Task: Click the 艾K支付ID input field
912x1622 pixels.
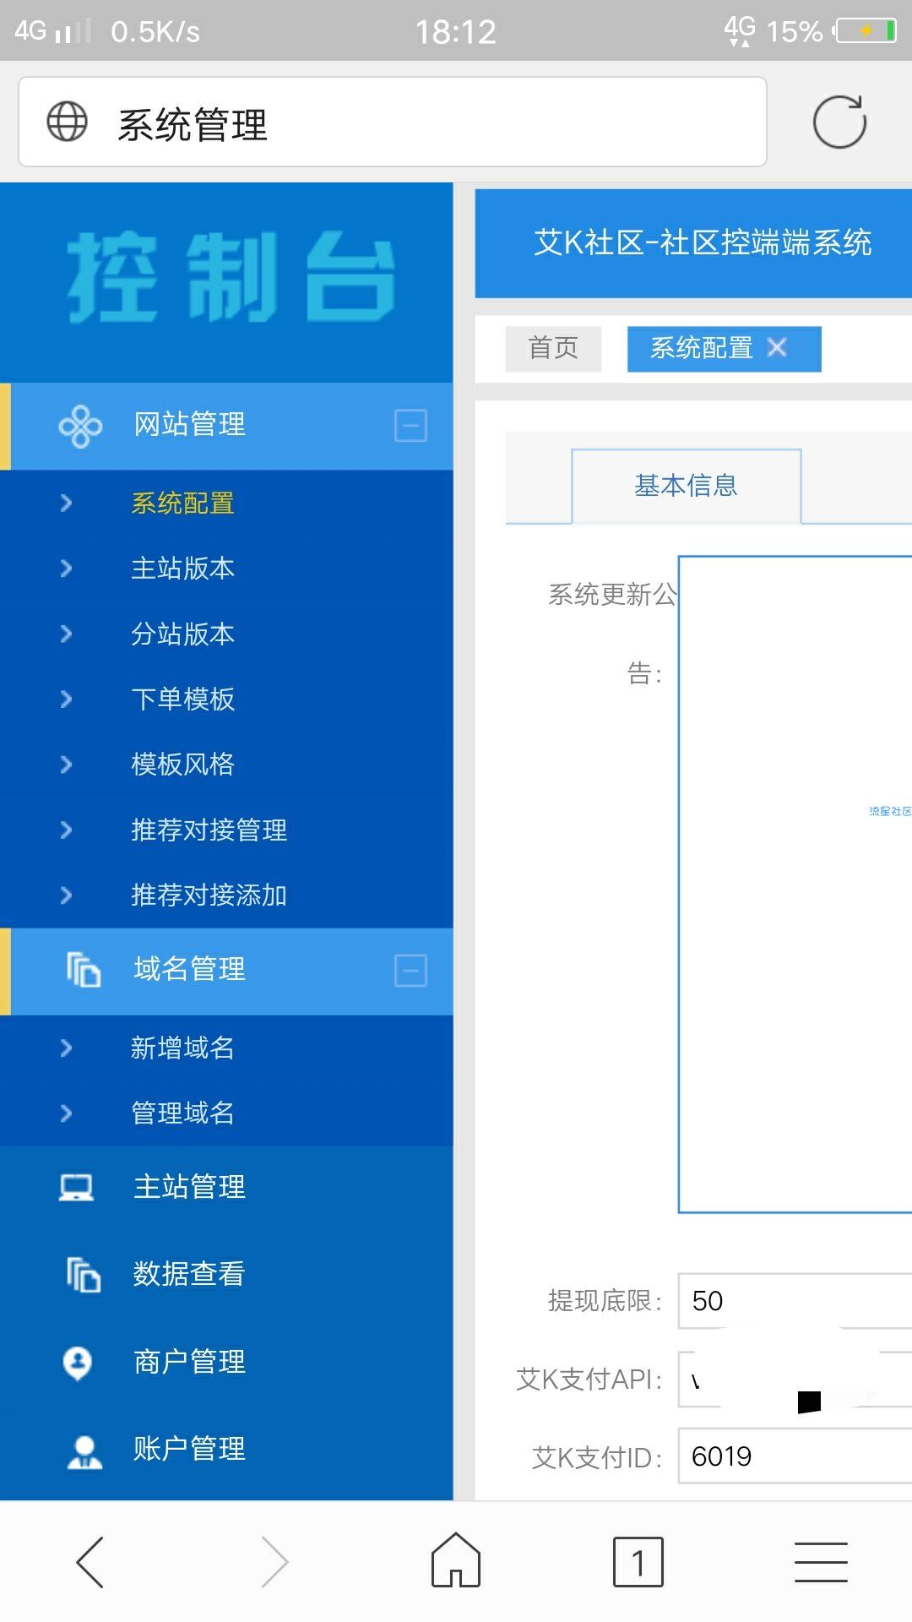Action: (x=795, y=1456)
